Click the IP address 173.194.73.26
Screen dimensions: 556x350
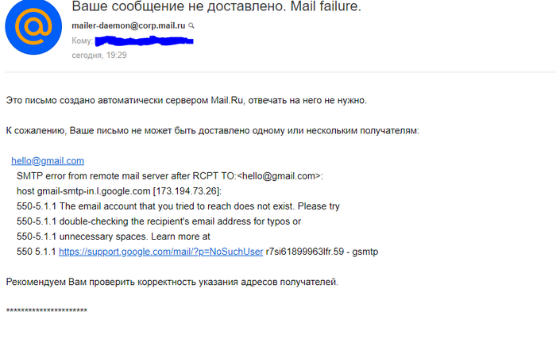(196, 190)
